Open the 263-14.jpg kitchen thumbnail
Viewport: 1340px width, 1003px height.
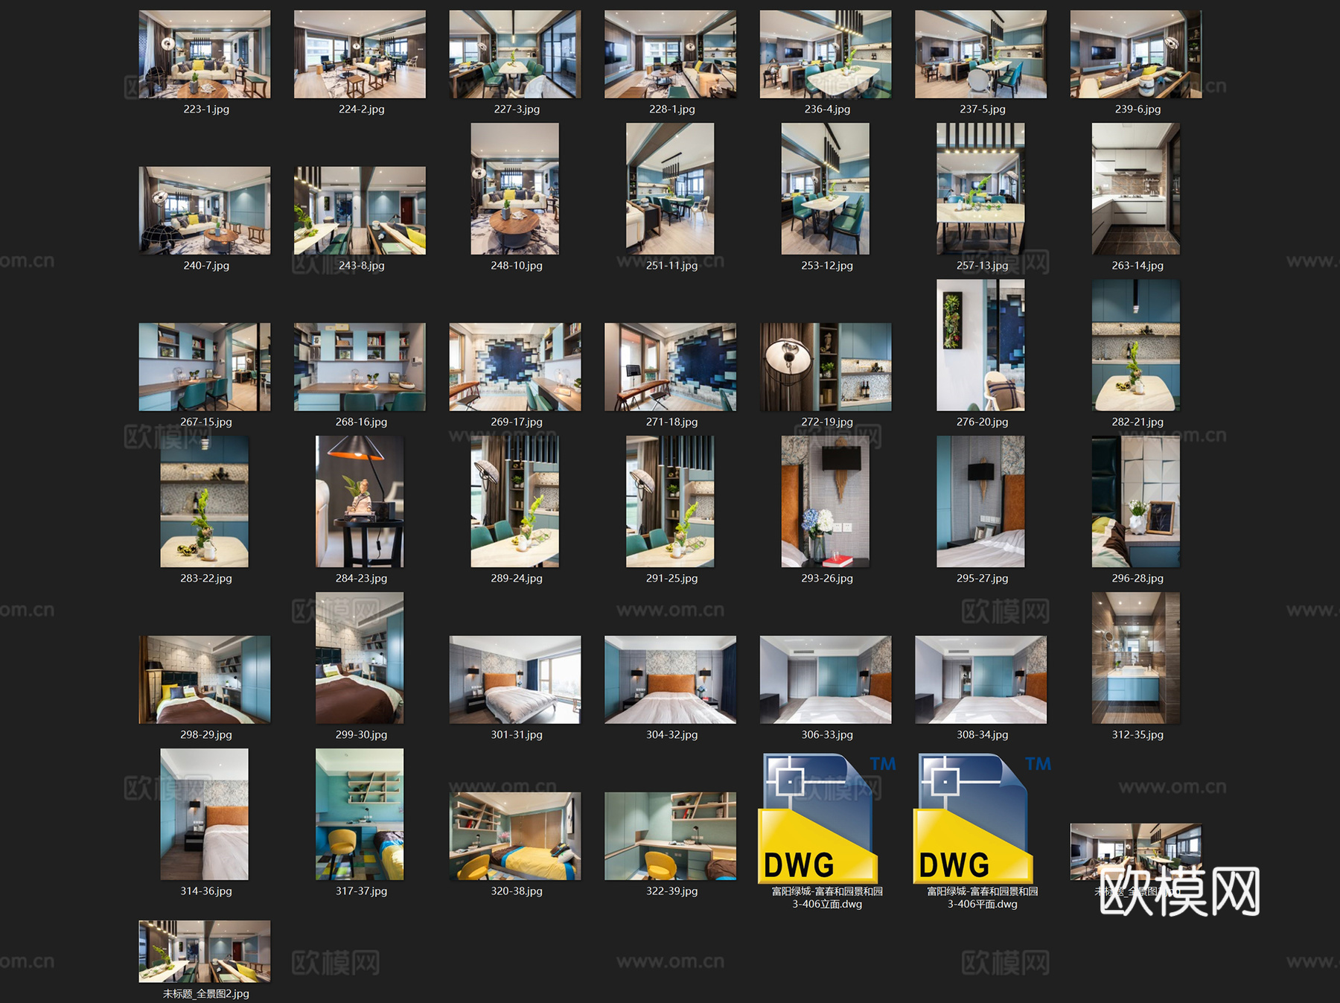(x=1136, y=189)
